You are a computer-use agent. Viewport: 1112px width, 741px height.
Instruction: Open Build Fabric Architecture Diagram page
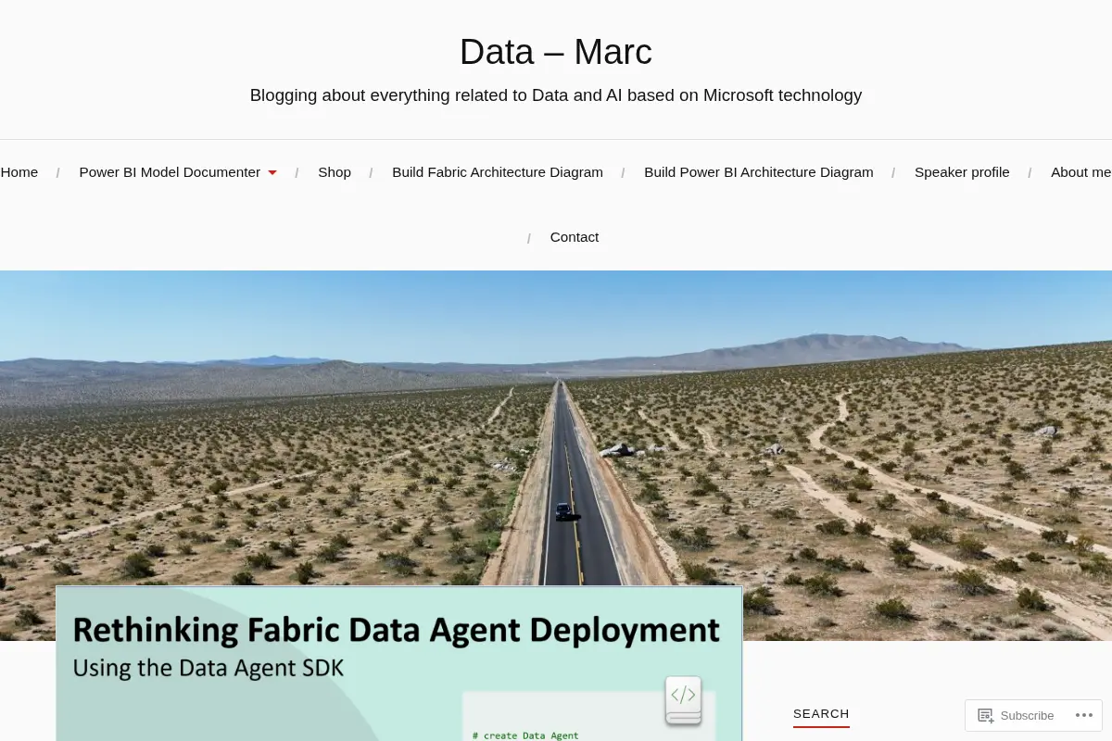498,172
